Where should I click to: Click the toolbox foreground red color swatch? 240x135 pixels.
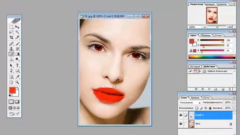point(12,90)
